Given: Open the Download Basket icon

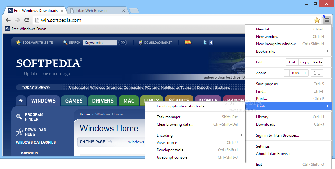Looking at the screenshot, I should [x=140, y=42].
